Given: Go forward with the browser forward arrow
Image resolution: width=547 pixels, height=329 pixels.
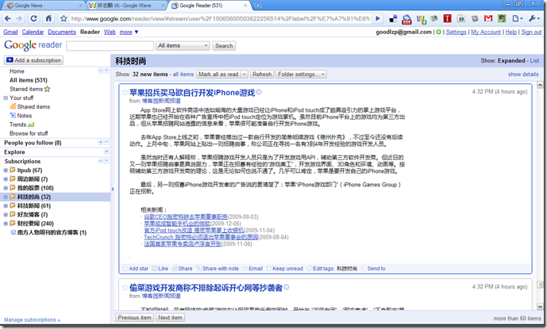Looking at the screenshot, I should [x=19, y=18].
